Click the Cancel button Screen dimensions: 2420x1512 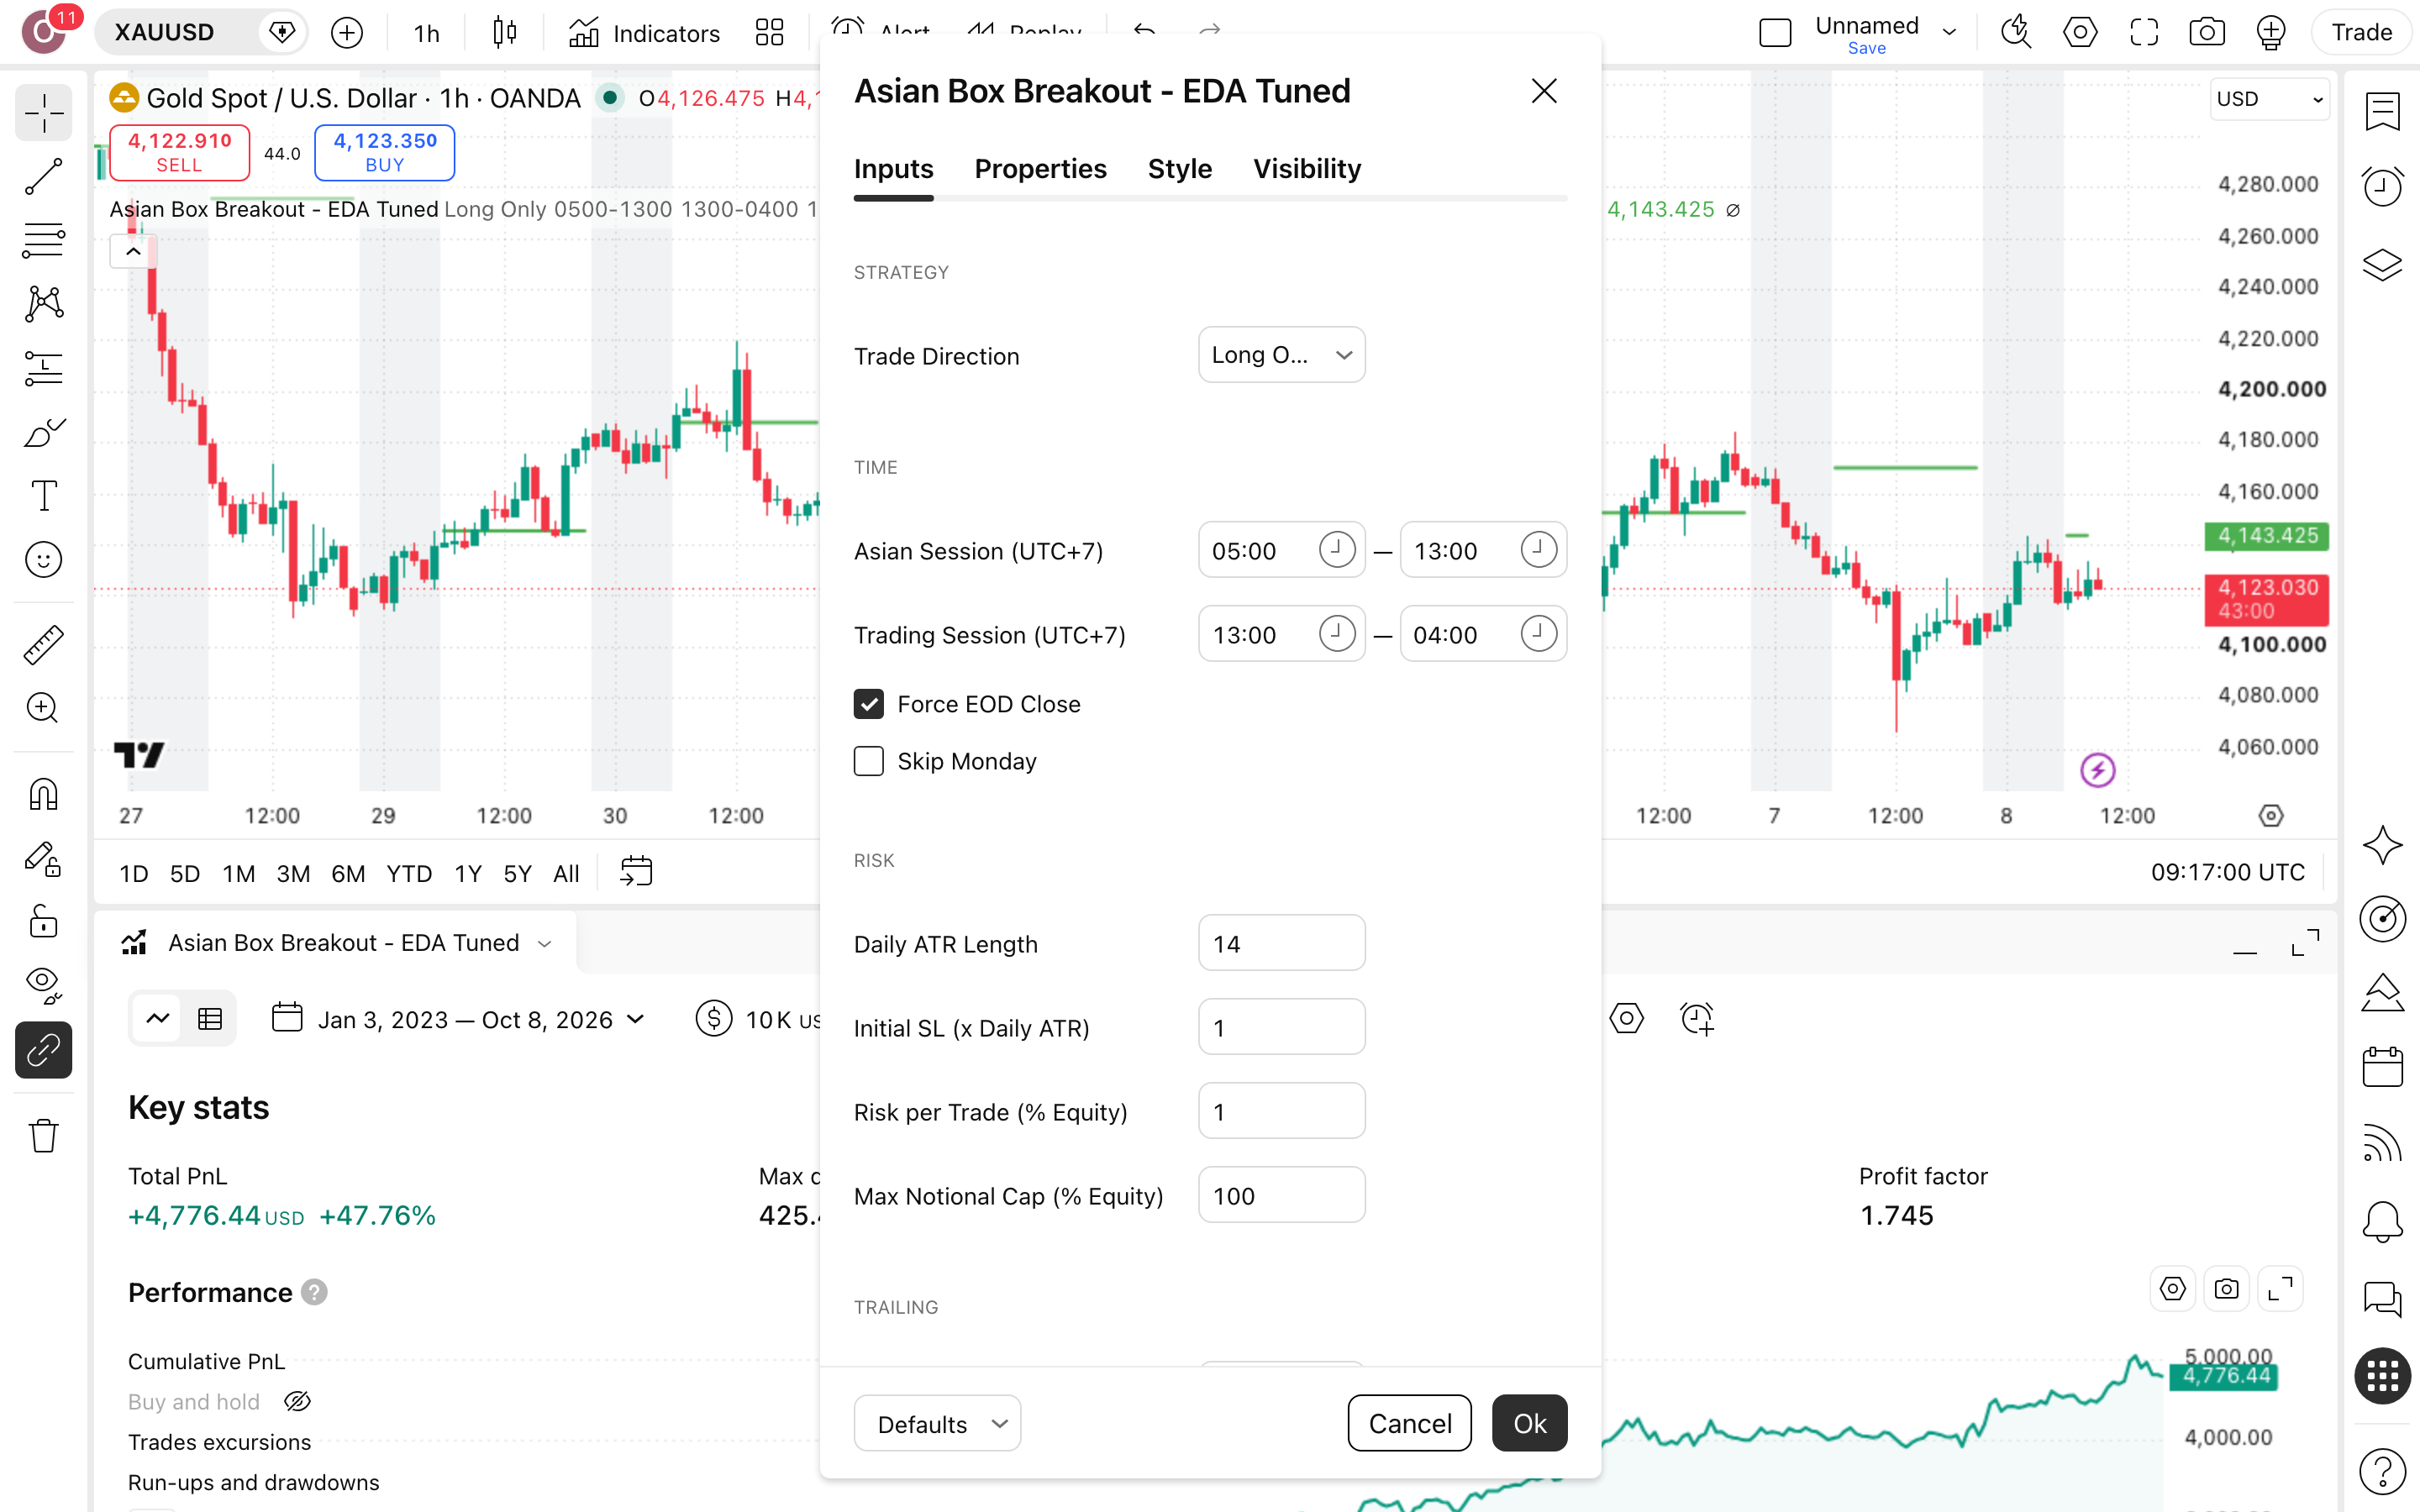click(1409, 1423)
